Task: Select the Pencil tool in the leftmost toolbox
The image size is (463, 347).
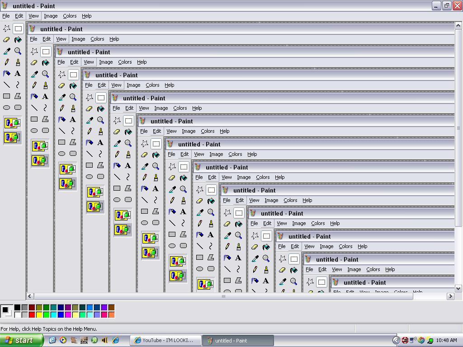Action: [7, 62]
